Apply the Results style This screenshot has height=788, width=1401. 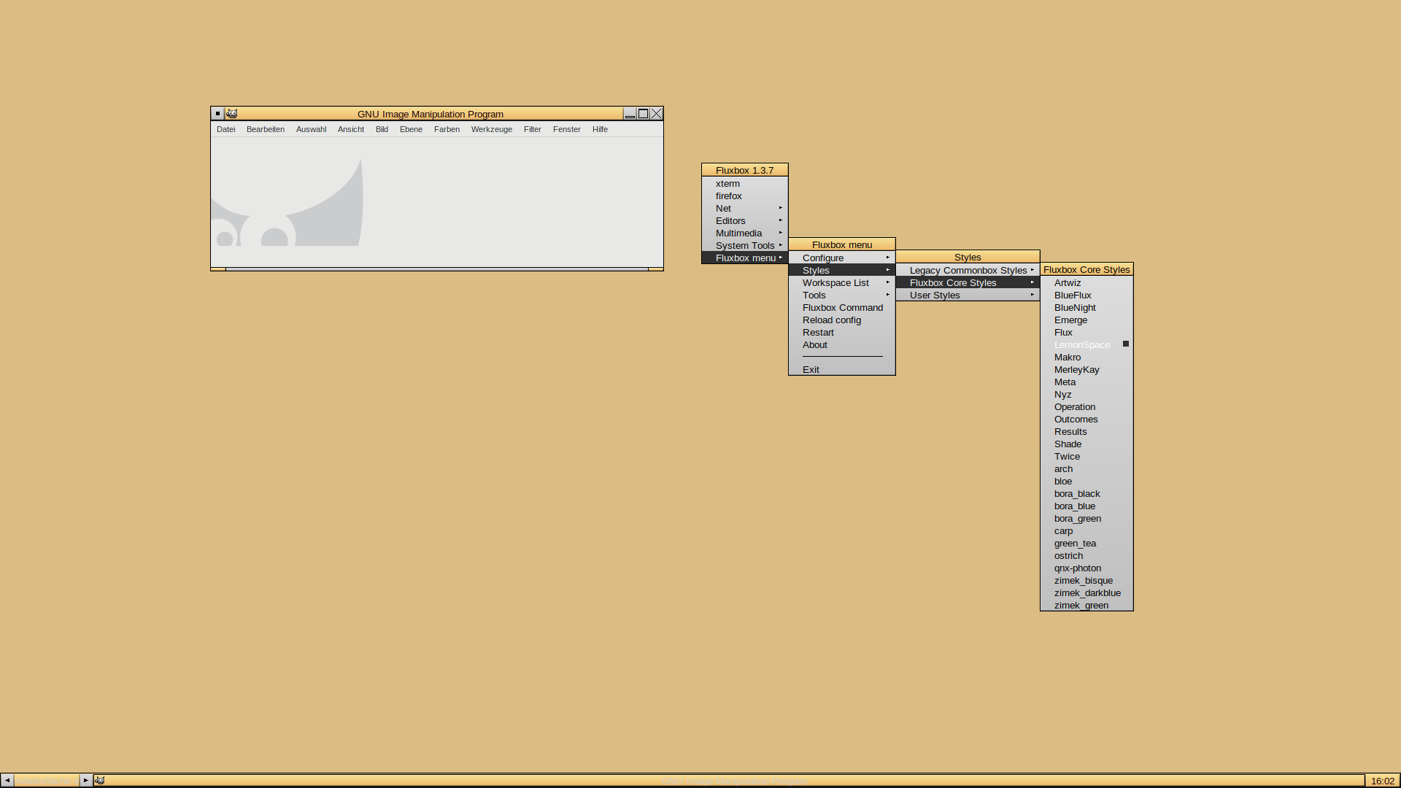[1087, 431]
